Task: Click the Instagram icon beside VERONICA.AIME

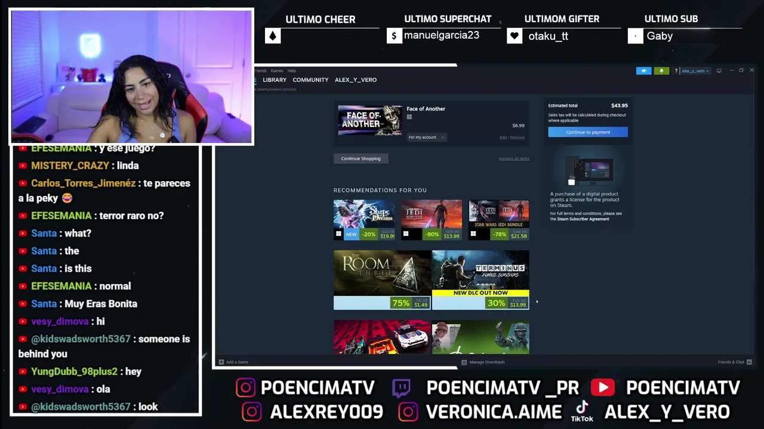Action: click(408, 412)
